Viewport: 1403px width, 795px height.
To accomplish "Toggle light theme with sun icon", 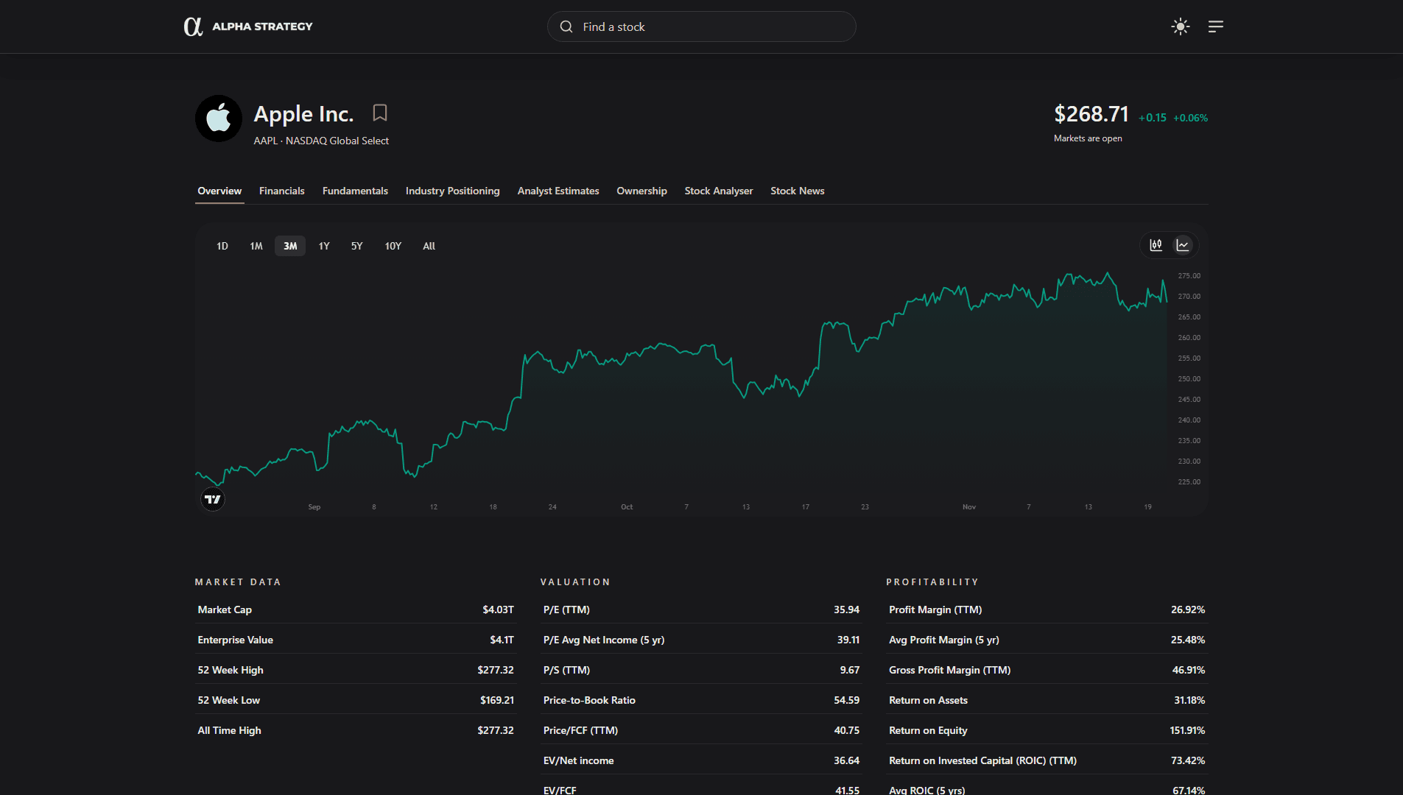I will coord(1180,26).
